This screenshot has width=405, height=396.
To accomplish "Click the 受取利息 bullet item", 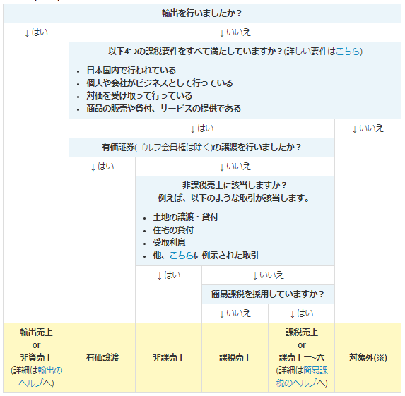I will tap(169, 242).
